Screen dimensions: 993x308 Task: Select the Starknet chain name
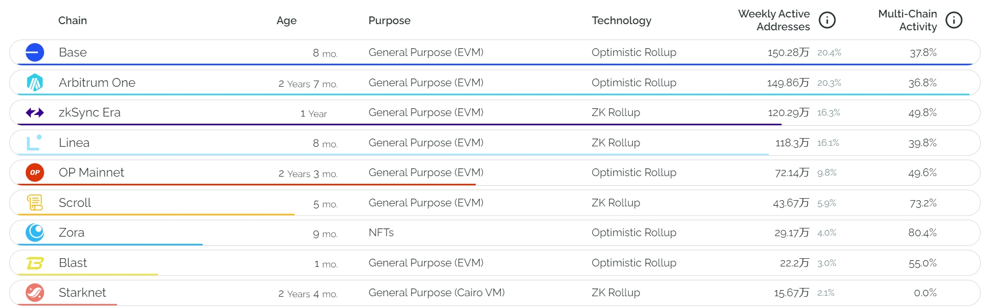(x=82, y=293)
